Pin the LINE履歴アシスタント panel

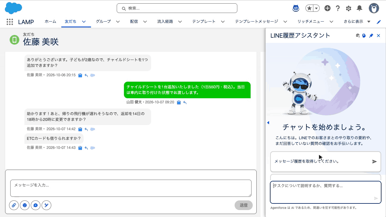point(371,36)
